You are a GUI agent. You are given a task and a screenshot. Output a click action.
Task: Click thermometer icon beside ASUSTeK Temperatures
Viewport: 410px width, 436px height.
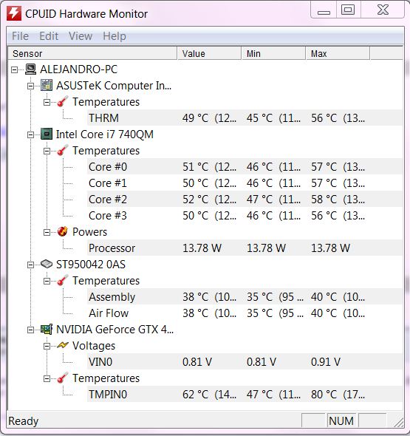point(63,102)
